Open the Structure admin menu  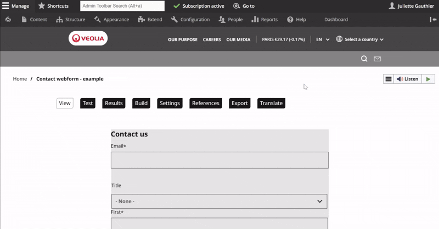point(71,20)
